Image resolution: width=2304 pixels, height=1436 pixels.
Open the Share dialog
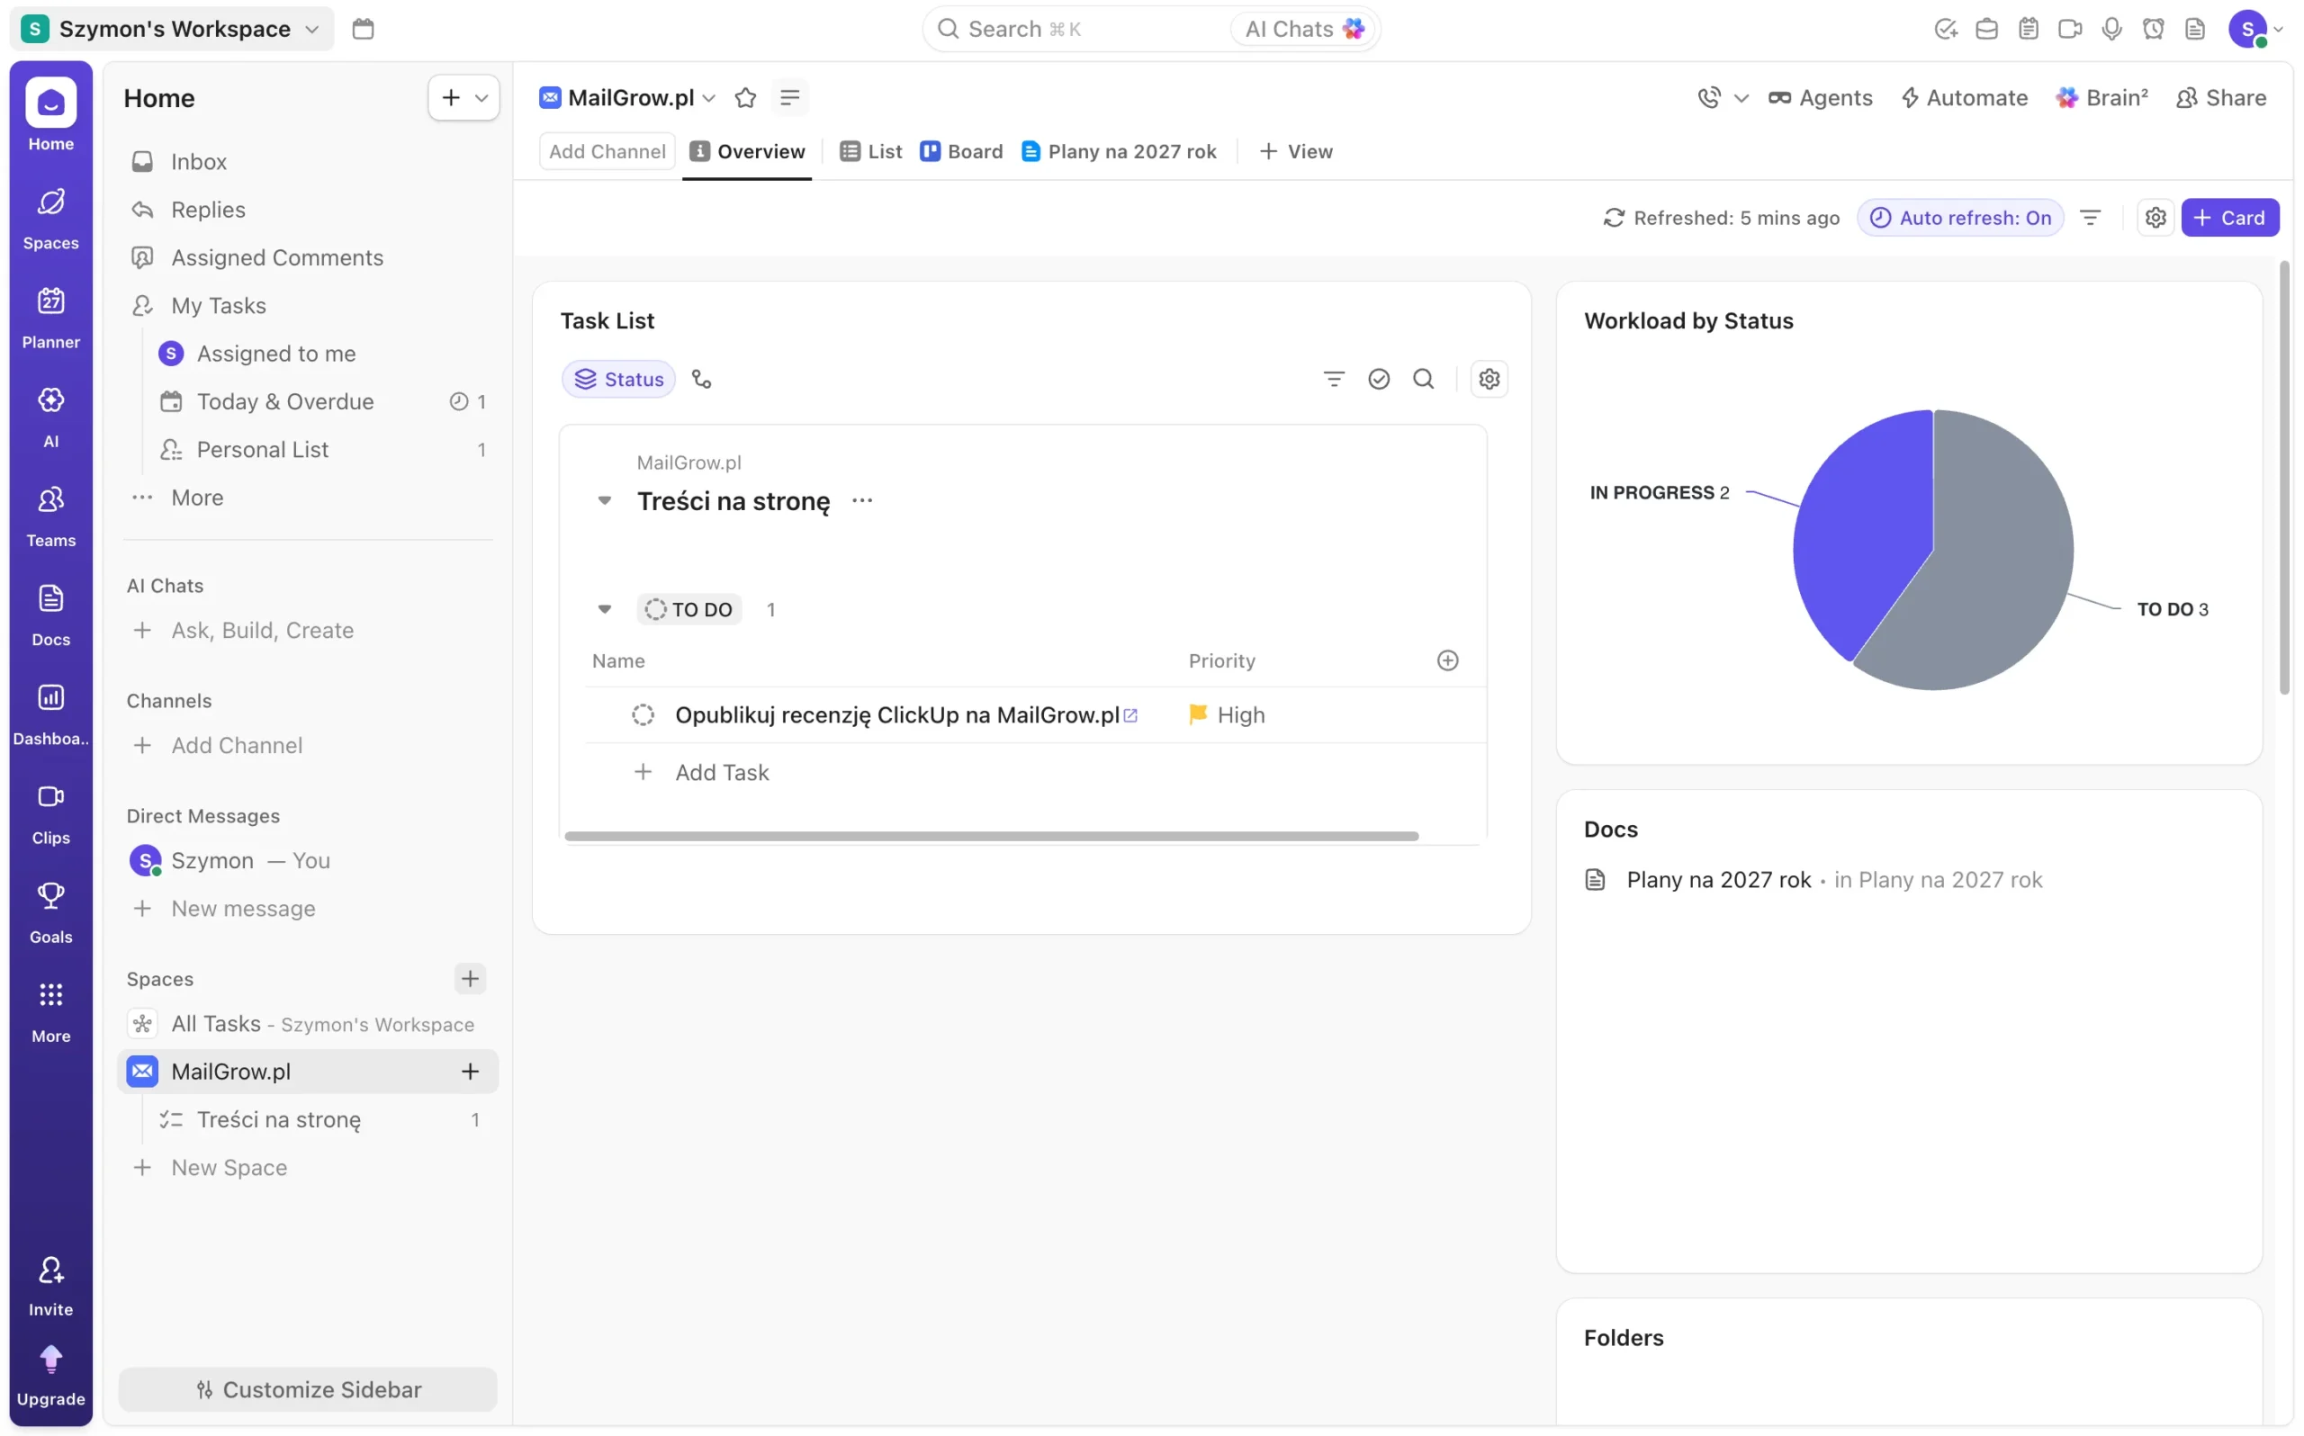[2220, 98]
